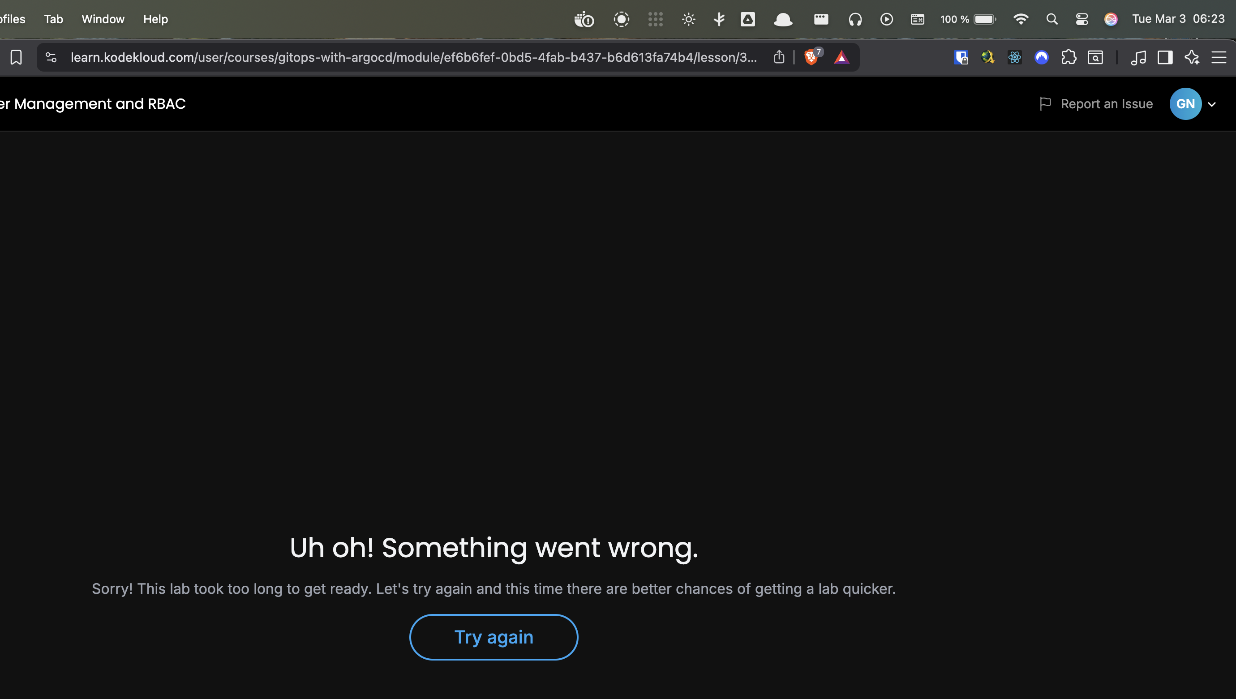
Task: Open the Extensions puzzle piece menu
Action: click(x=1069, y=58)
